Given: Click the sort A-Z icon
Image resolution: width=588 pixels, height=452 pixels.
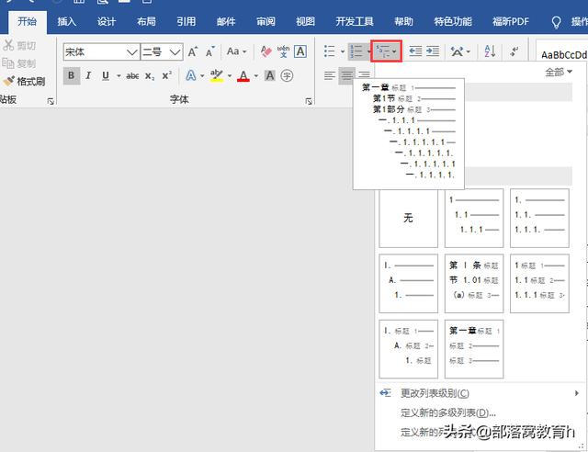Looking at the screenshot, I should coord(490,51).
